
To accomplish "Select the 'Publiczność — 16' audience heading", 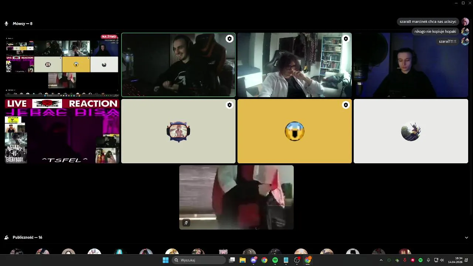I will [x=27, y=238].
